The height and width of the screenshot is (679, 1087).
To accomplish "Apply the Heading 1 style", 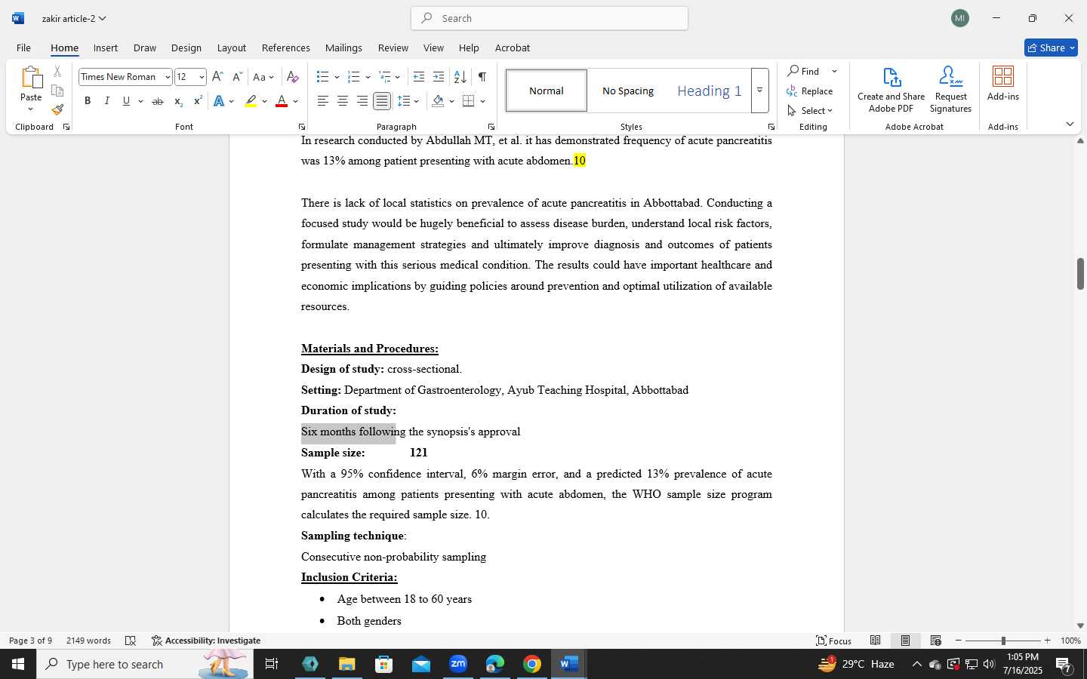I will pyautogui.click(x=709, y=91).
